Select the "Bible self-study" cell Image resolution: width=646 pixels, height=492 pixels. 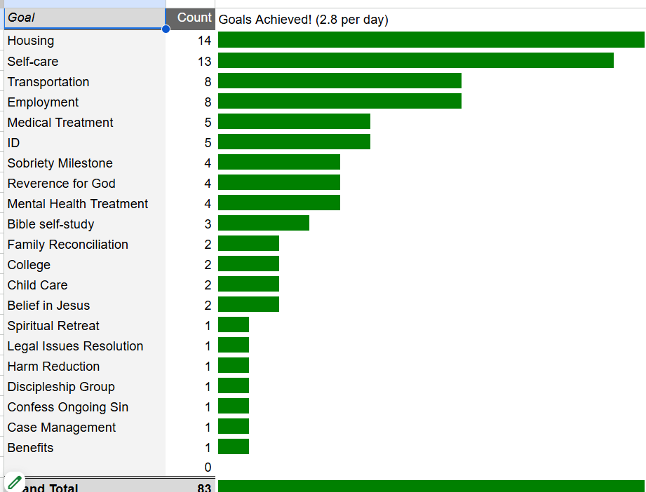85,224
